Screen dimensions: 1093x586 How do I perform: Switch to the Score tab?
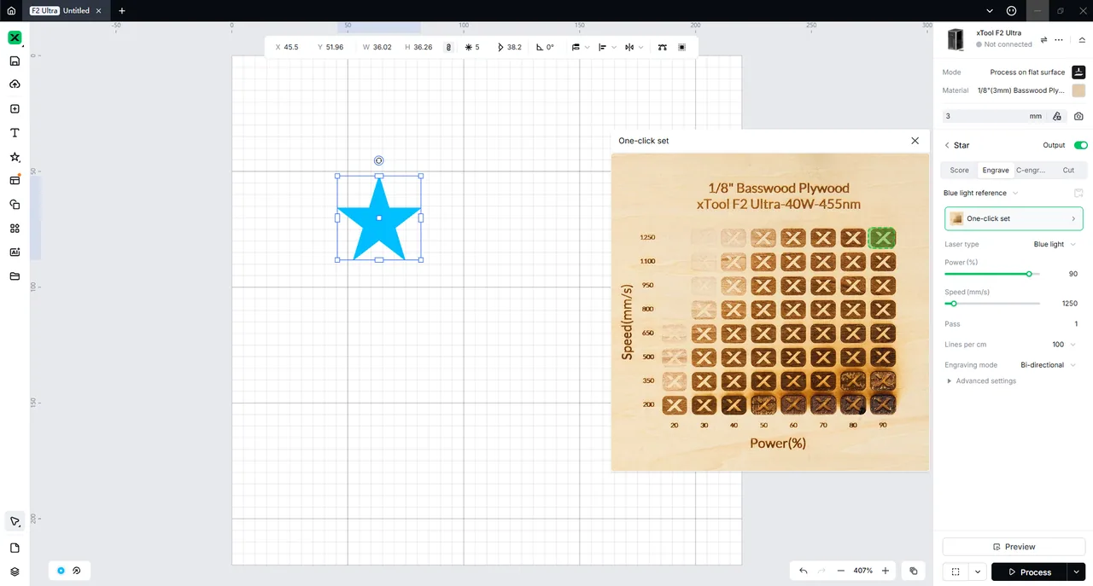click(959, 171)
